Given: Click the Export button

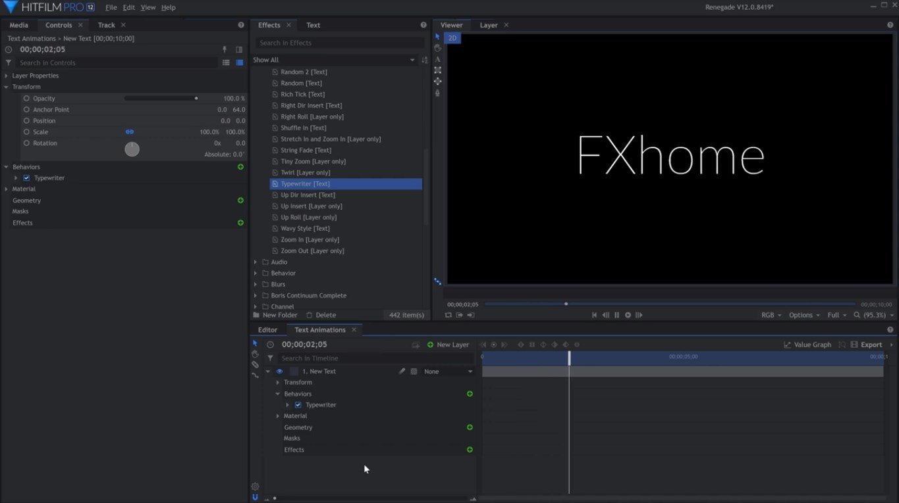Looking at the screenshot, I should [x=866, y=345].
